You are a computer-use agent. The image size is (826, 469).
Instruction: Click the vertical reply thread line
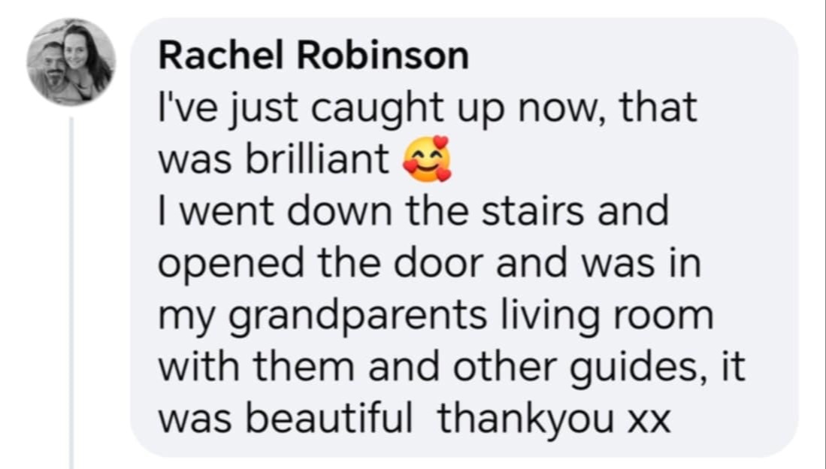click(71, 292)
